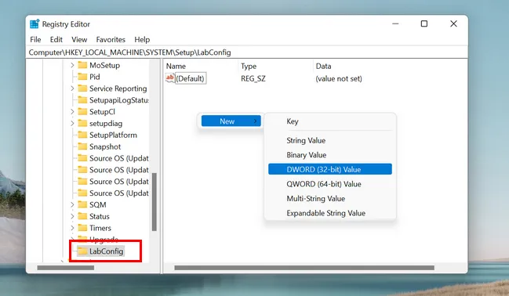
Task: Select the LabConfig key label
Action: tap(106, 251)
